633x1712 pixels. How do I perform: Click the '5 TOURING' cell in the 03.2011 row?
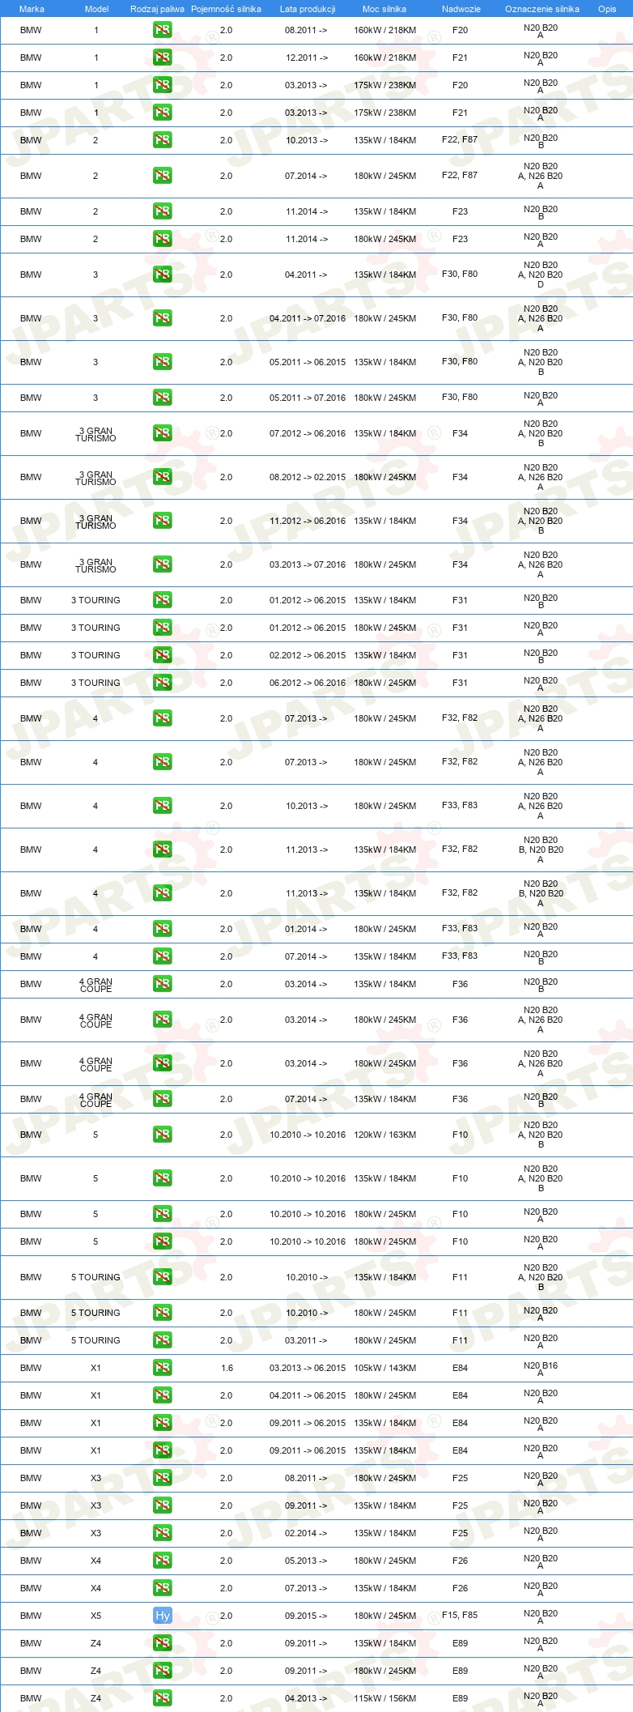(x=96, y=1340)
